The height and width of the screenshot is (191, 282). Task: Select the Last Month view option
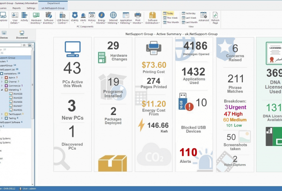(190, 22)
